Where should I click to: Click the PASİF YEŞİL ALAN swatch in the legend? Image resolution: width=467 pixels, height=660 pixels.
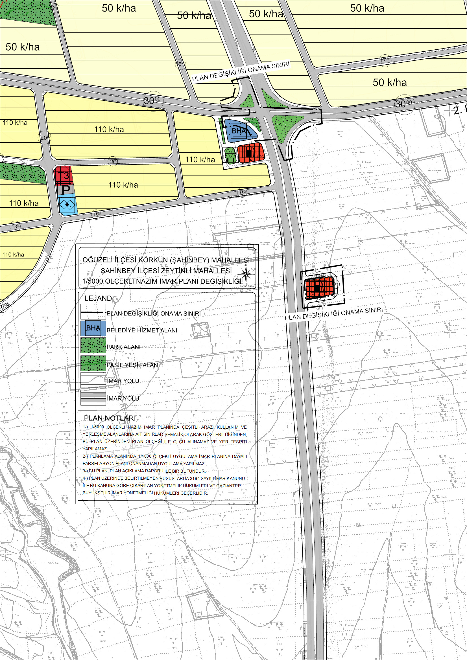point(93,363)
